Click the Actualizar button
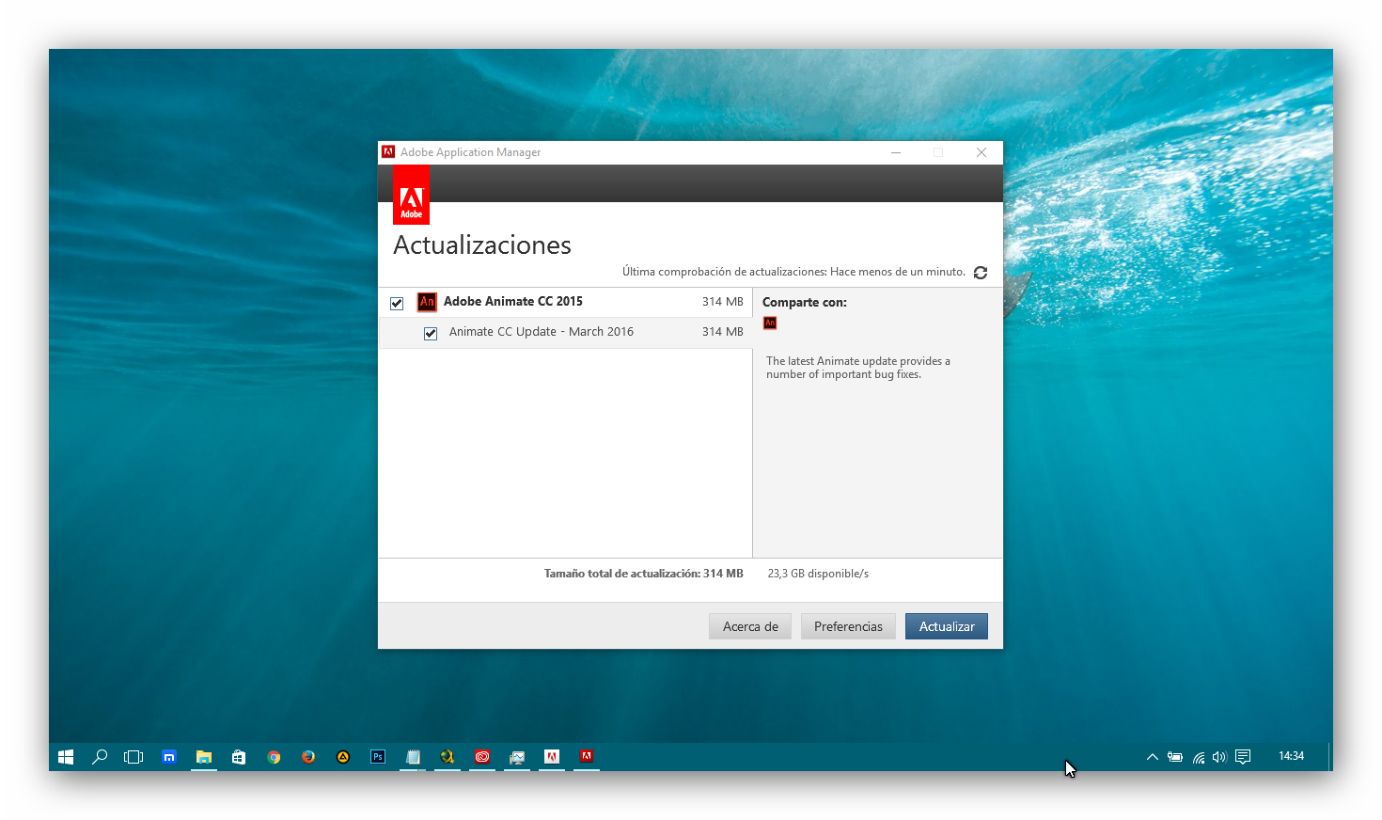The height and width of the screenshot is (820, 1382). click(947, 626)
